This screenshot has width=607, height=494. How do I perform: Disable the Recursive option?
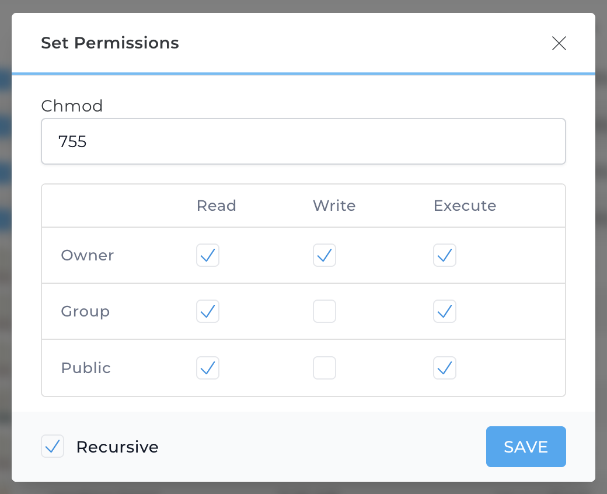53,446
